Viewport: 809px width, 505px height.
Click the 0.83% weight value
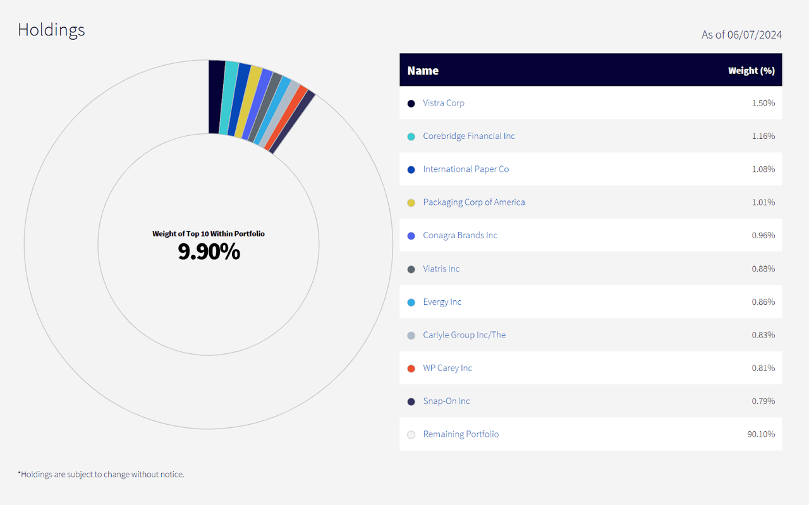763,335
